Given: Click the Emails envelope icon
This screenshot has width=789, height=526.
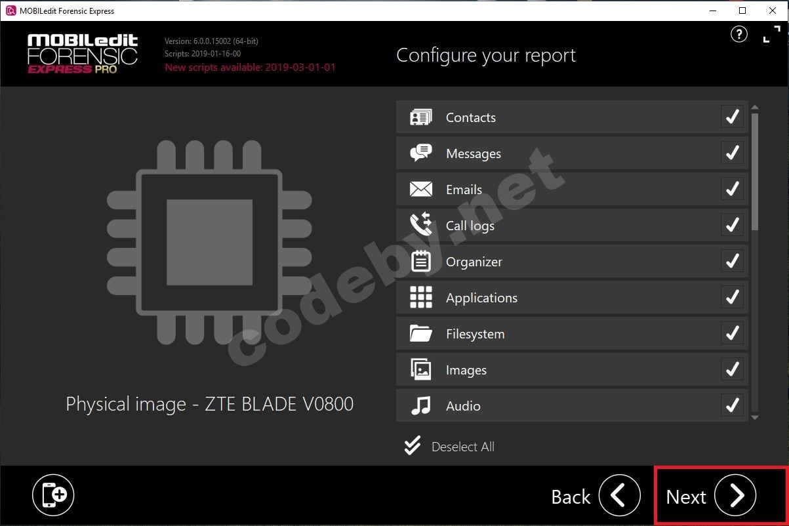Looking at the screenshot, I should [x=420, y=190].
